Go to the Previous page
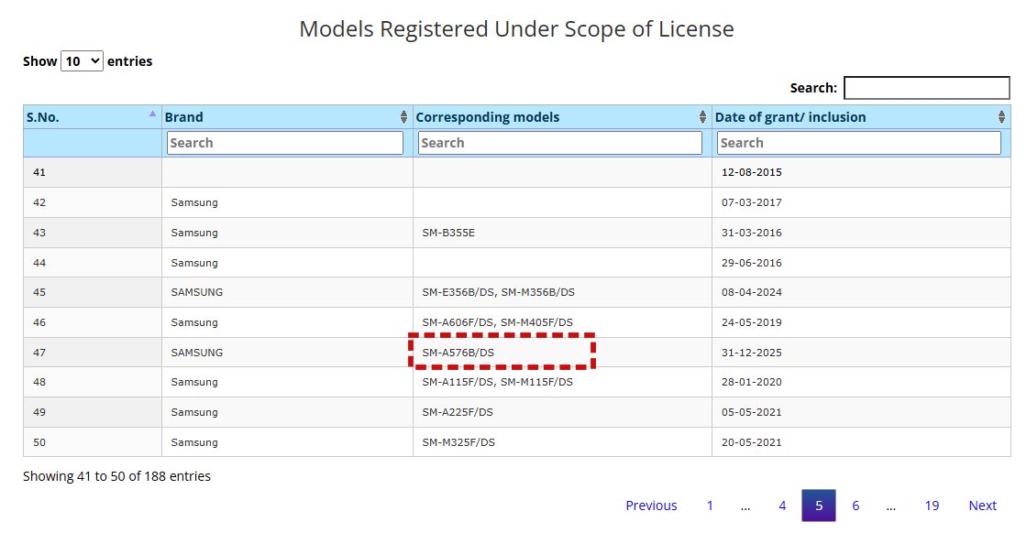 651,506
